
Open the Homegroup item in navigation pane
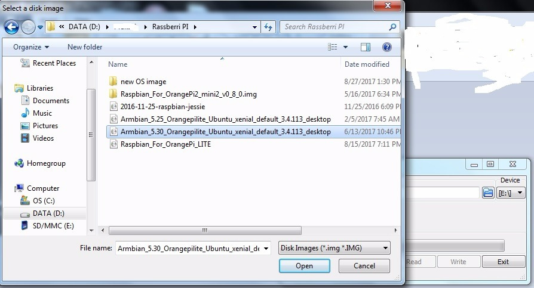click(45, 163)
